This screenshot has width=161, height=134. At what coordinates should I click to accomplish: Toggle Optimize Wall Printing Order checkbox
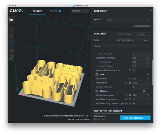(134, 70)
